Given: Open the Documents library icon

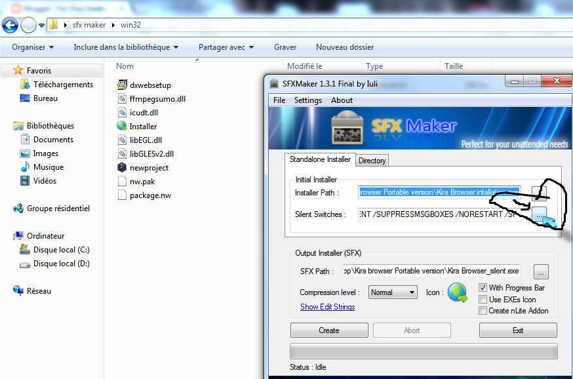Looking at the screenshot, I should pos(25,140).
